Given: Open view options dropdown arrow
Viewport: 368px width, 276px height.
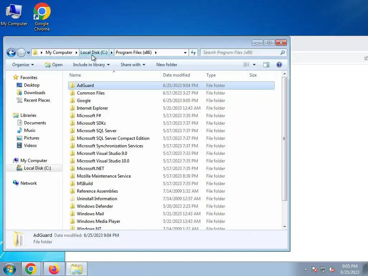Looking at the screenshot, I should (254, 65).
